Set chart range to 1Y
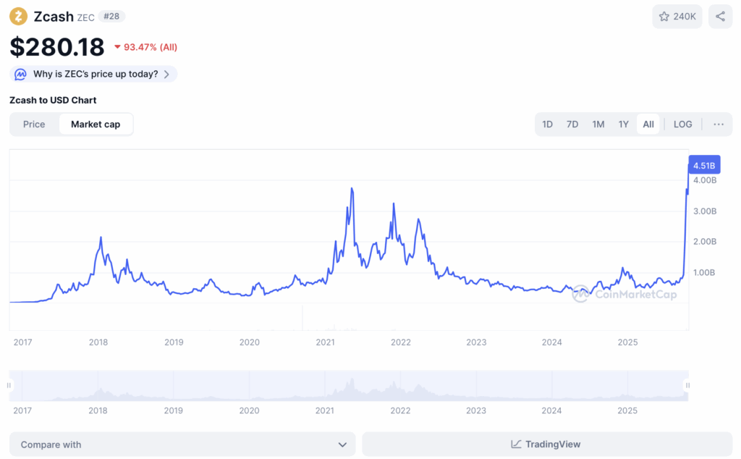 (623, 125)
